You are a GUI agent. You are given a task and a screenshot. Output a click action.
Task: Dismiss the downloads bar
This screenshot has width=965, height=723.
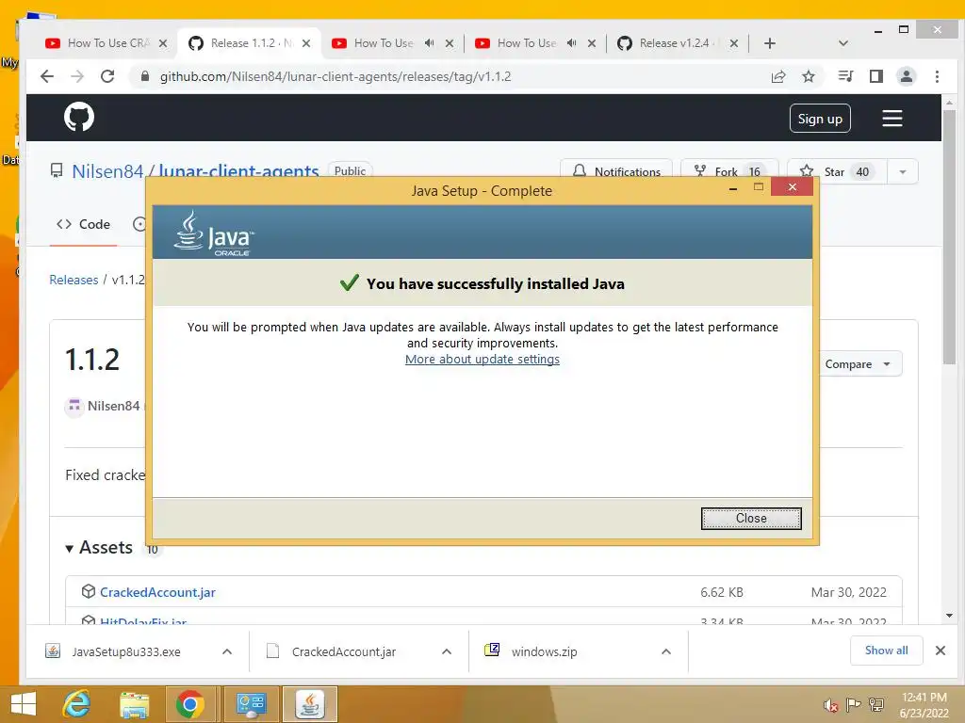click(x=940, y=651)
